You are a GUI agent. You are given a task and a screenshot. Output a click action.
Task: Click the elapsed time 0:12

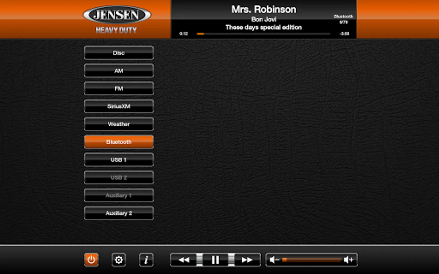click(184, 34)
